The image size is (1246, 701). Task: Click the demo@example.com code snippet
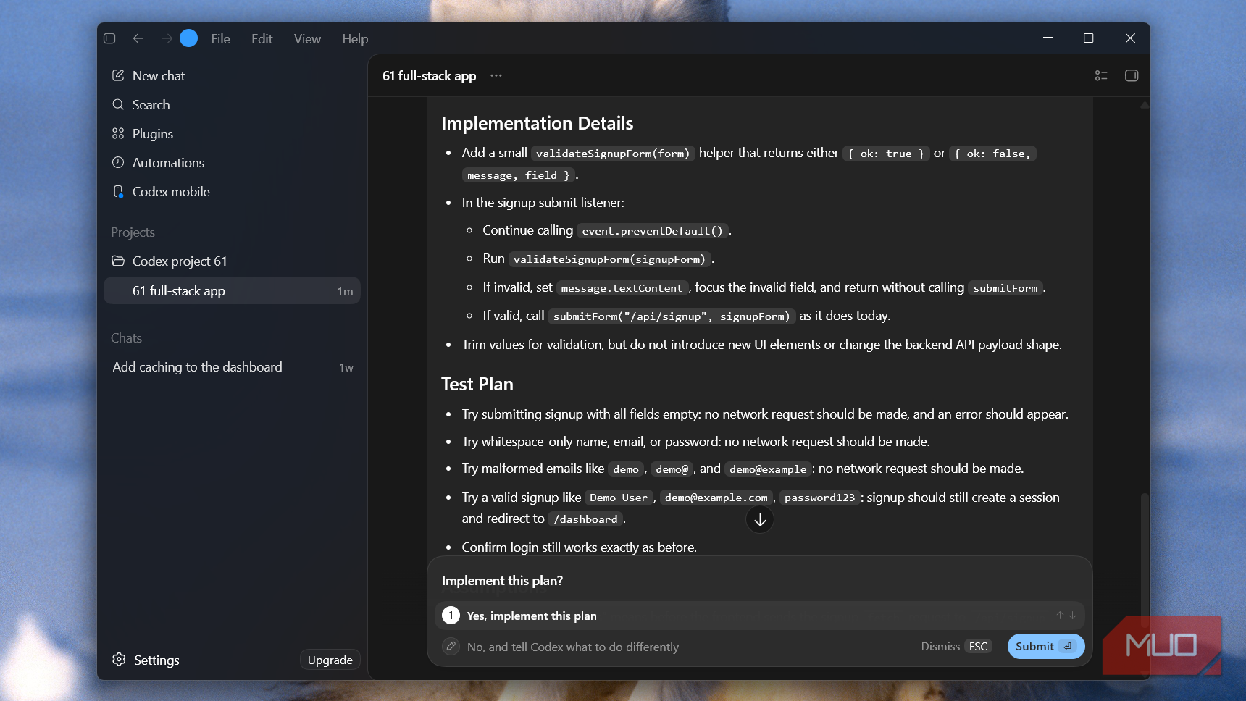pos(716,498)
